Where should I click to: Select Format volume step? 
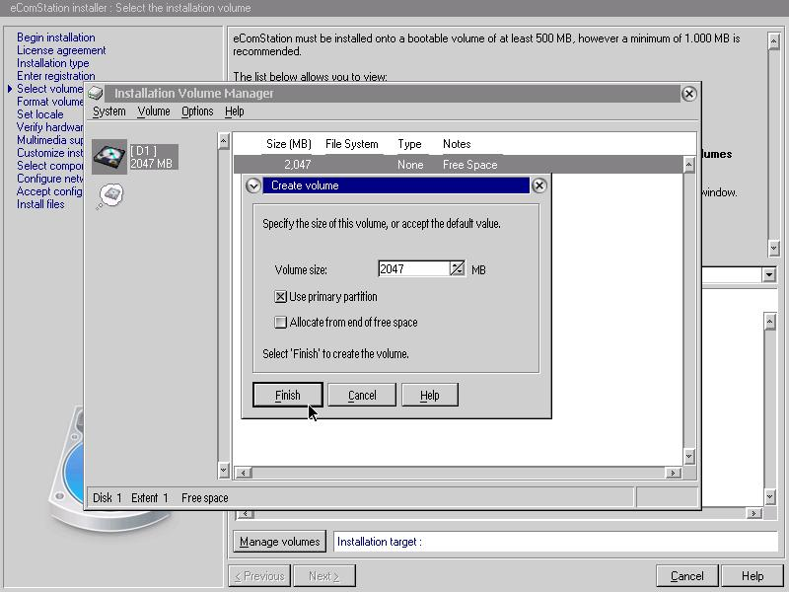coord(50,102)
